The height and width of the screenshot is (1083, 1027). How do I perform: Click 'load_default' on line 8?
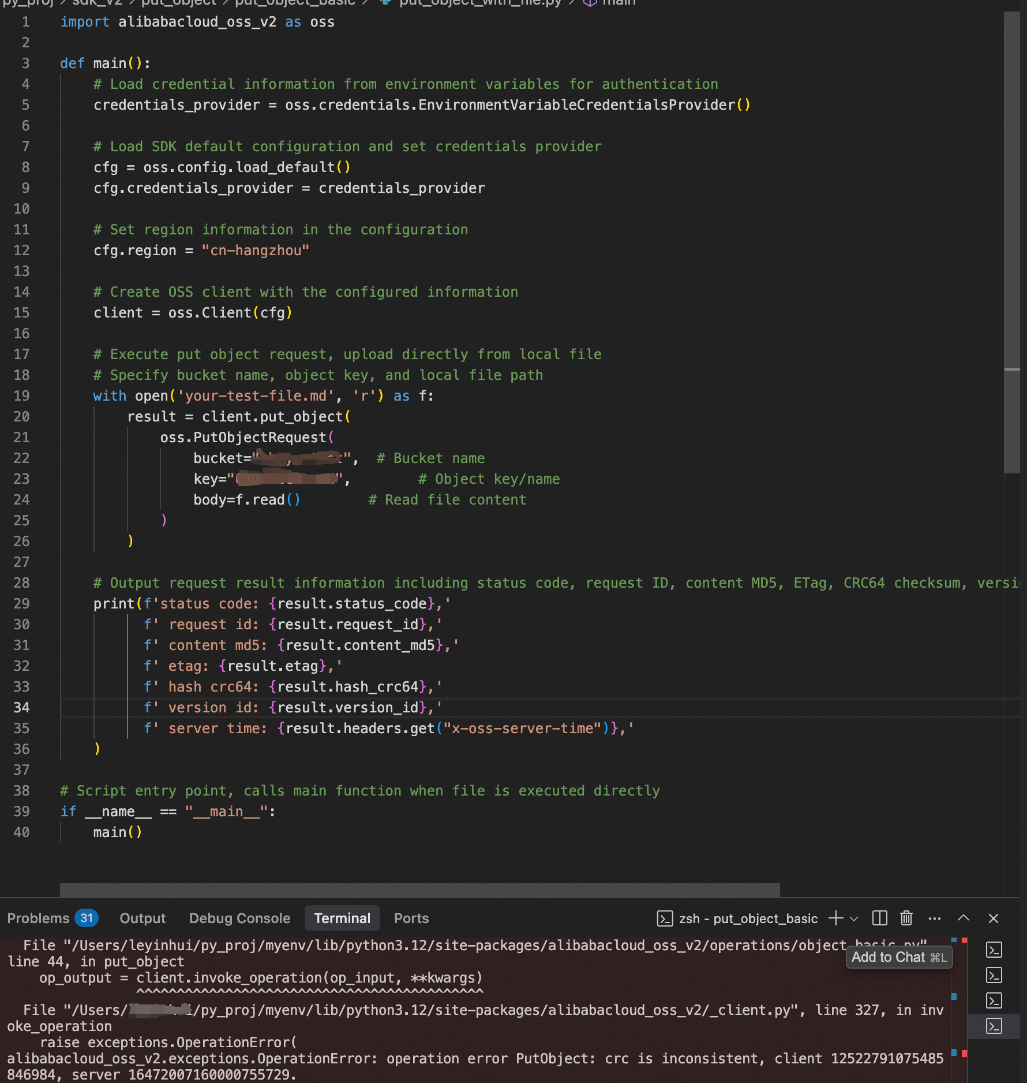point(285,167)
